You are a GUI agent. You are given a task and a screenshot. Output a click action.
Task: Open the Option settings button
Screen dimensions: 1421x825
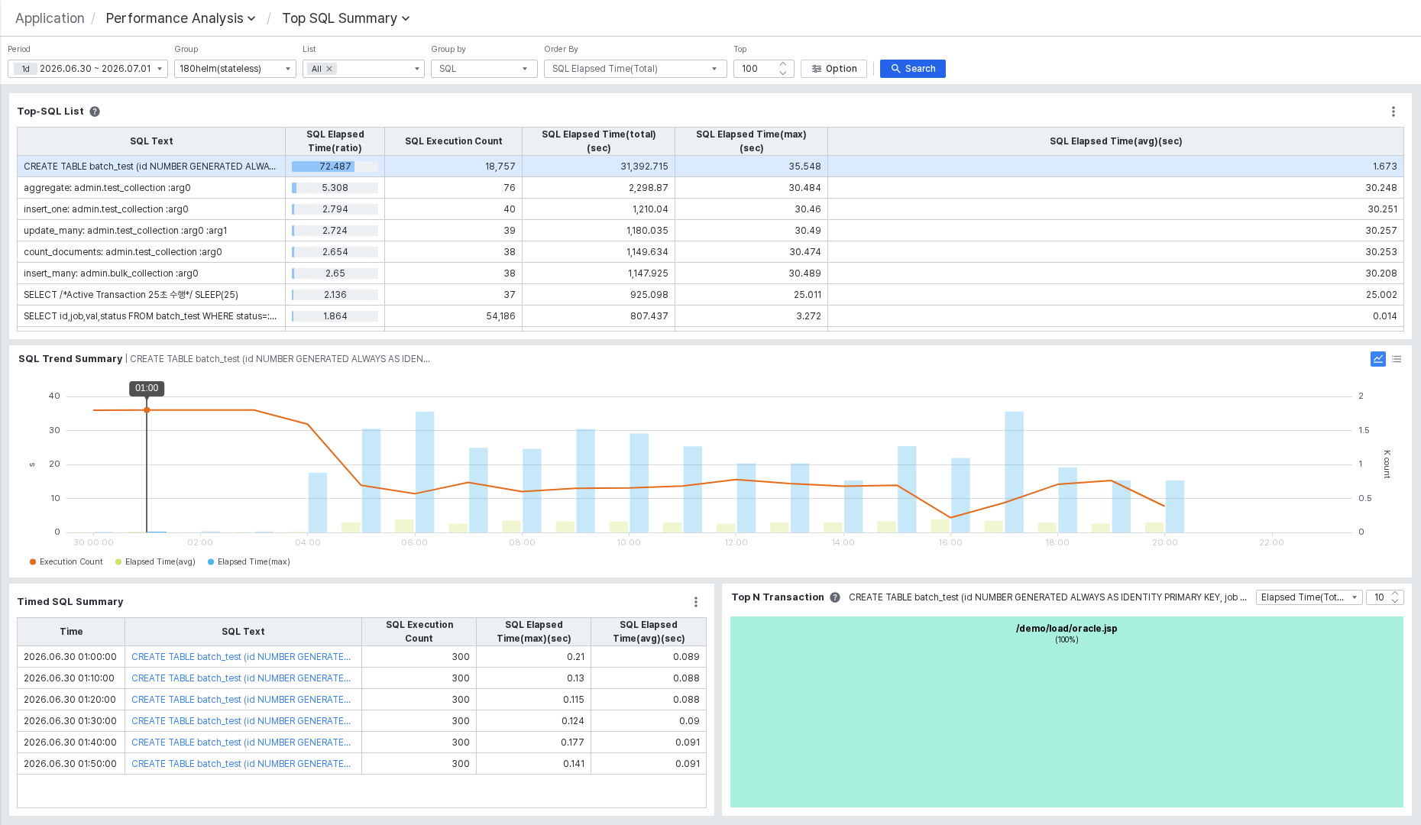click(x=834, y=69)
